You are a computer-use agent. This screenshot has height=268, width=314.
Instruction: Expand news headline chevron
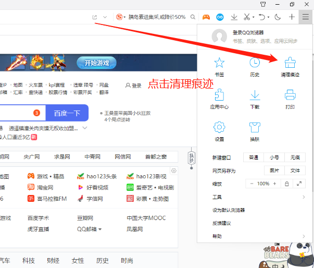pyautogui.click(x=85, y=128)
